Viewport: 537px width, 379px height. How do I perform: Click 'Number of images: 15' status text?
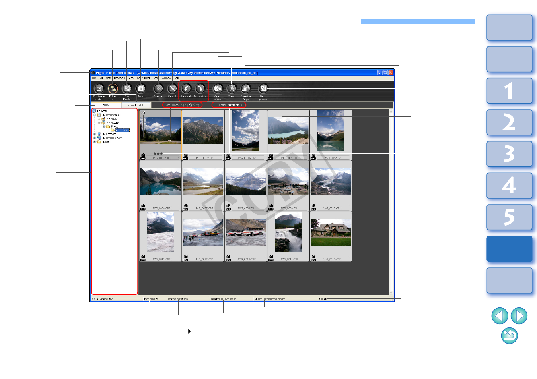[x=224, y=299]
